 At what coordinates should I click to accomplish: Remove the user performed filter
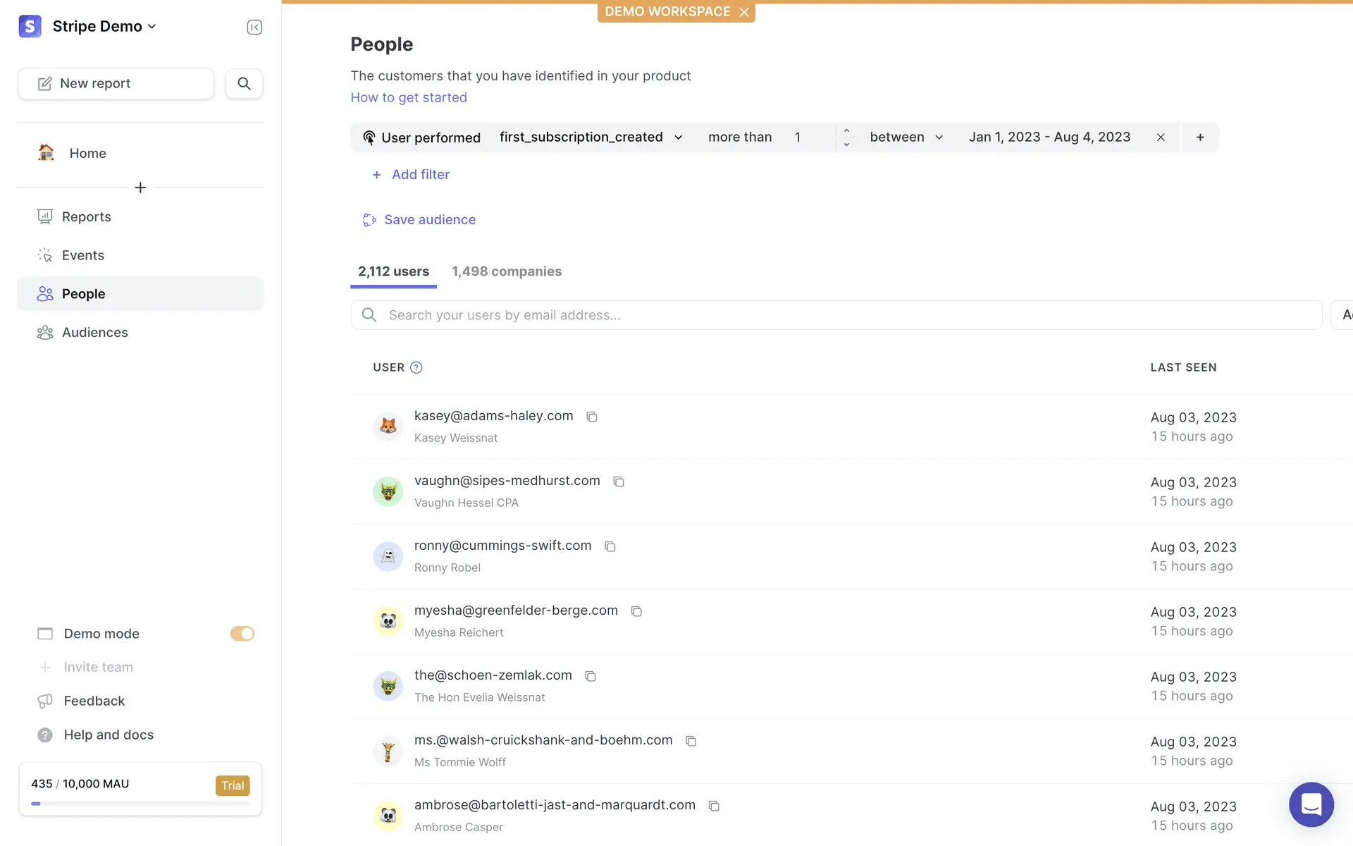point(1161,137)
